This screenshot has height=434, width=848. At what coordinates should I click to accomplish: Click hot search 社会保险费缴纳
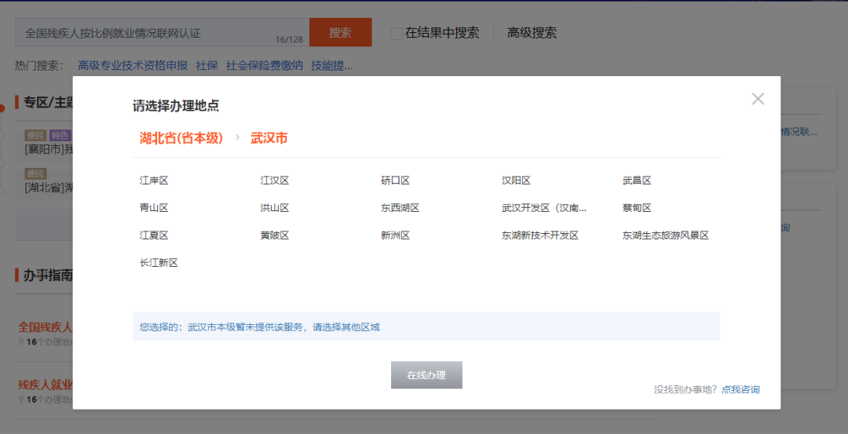(x=264, y=65)
